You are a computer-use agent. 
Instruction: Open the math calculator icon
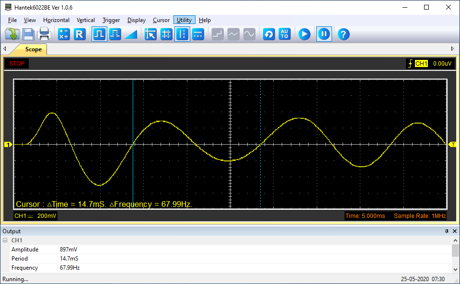(64, 34)
